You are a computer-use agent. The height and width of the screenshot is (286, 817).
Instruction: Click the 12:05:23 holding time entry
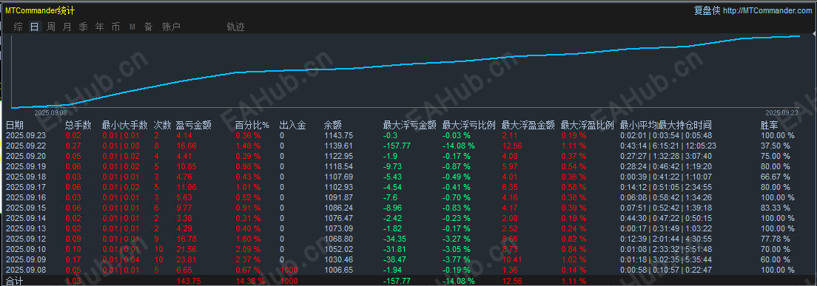pos(702,146)
